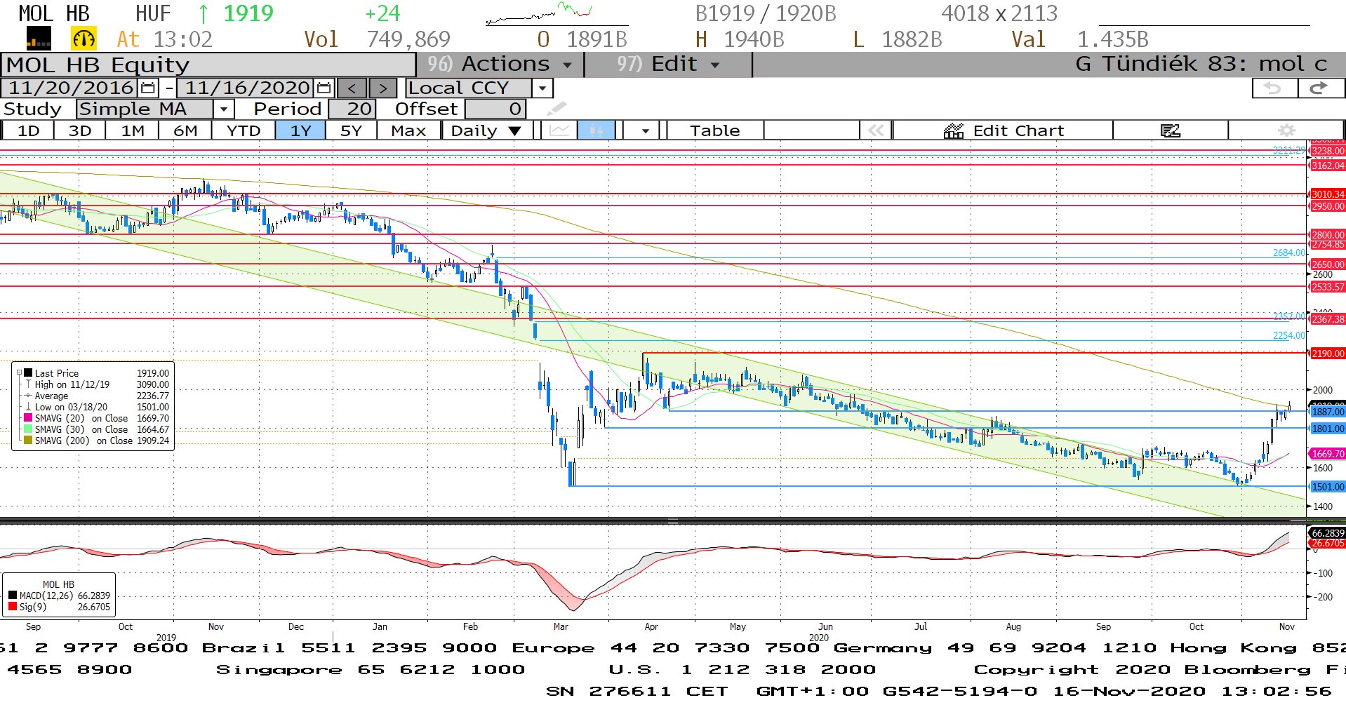Viewport: 1346px width, 719px height.
Task: Select the 1Y range tab
Action: point(300,130)
